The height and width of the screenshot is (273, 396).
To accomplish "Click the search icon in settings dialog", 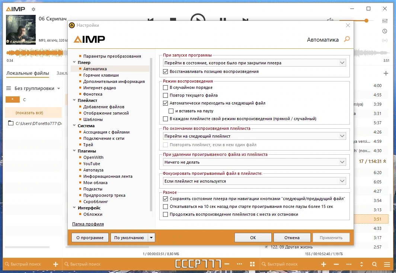I will (x=347, y=39).
